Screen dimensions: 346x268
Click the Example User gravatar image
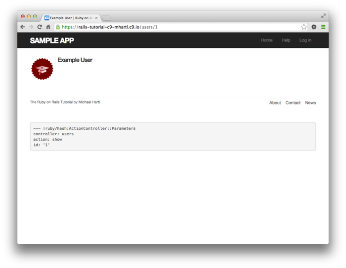click(42, 69)
